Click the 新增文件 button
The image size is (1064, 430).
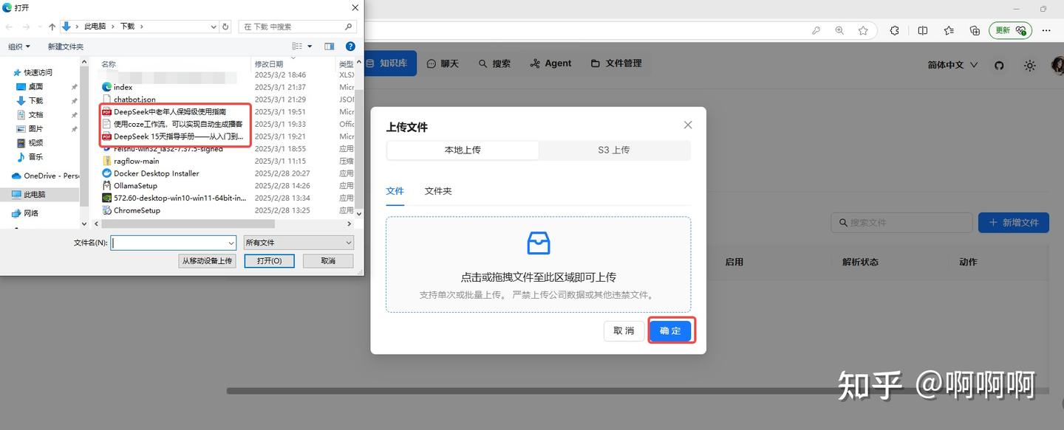coord(1014,222)
